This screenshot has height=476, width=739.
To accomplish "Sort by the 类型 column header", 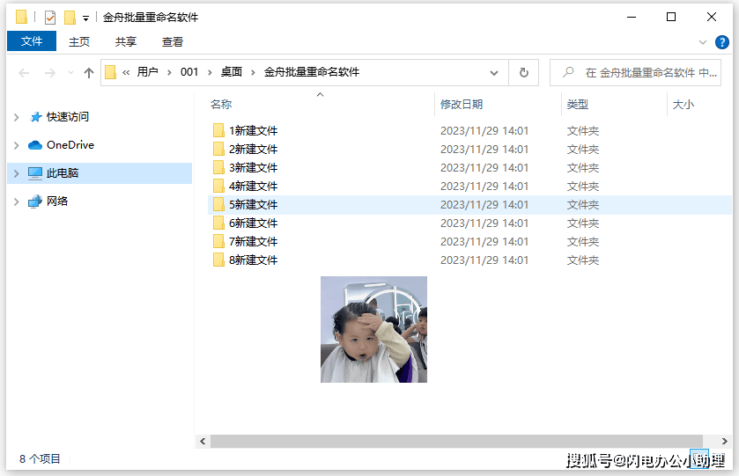I will [577, 105].
